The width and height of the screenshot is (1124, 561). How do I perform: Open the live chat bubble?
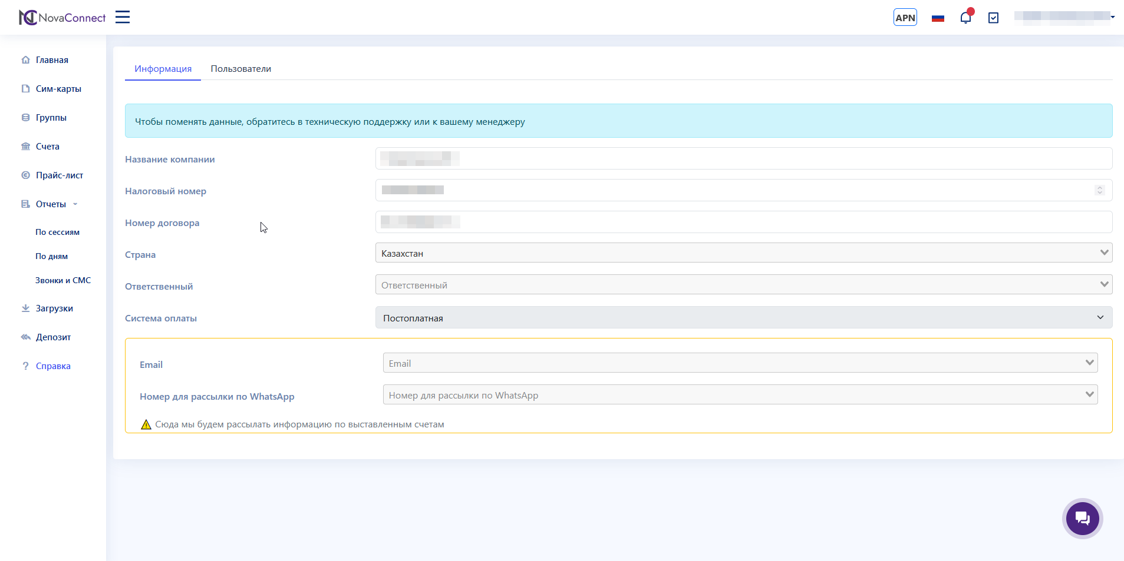point(1082,519)
